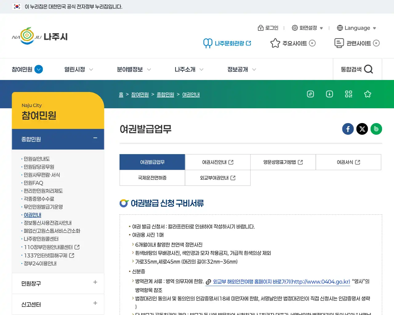Click the 로그인 link

coord(268,28)
